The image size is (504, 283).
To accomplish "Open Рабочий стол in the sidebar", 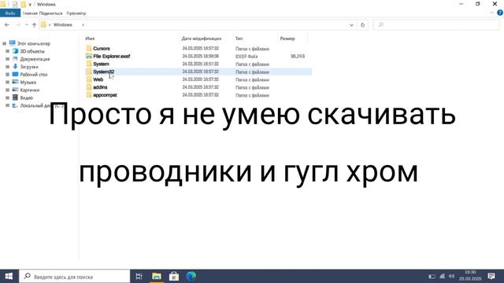I will point(33,75).
